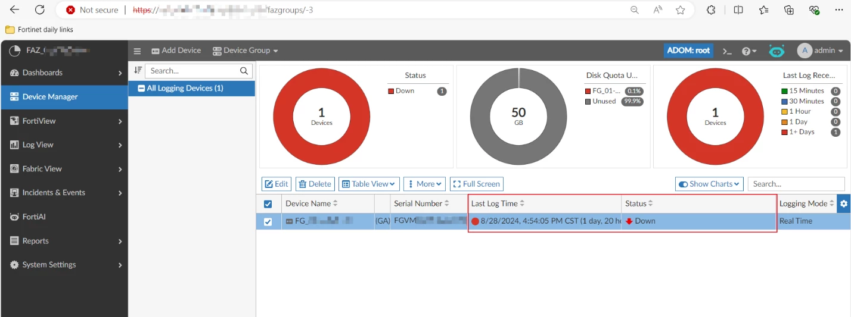This screenshot has height=317, width=851.
Task: Expand Log View menu
Action: pos(64,145)
